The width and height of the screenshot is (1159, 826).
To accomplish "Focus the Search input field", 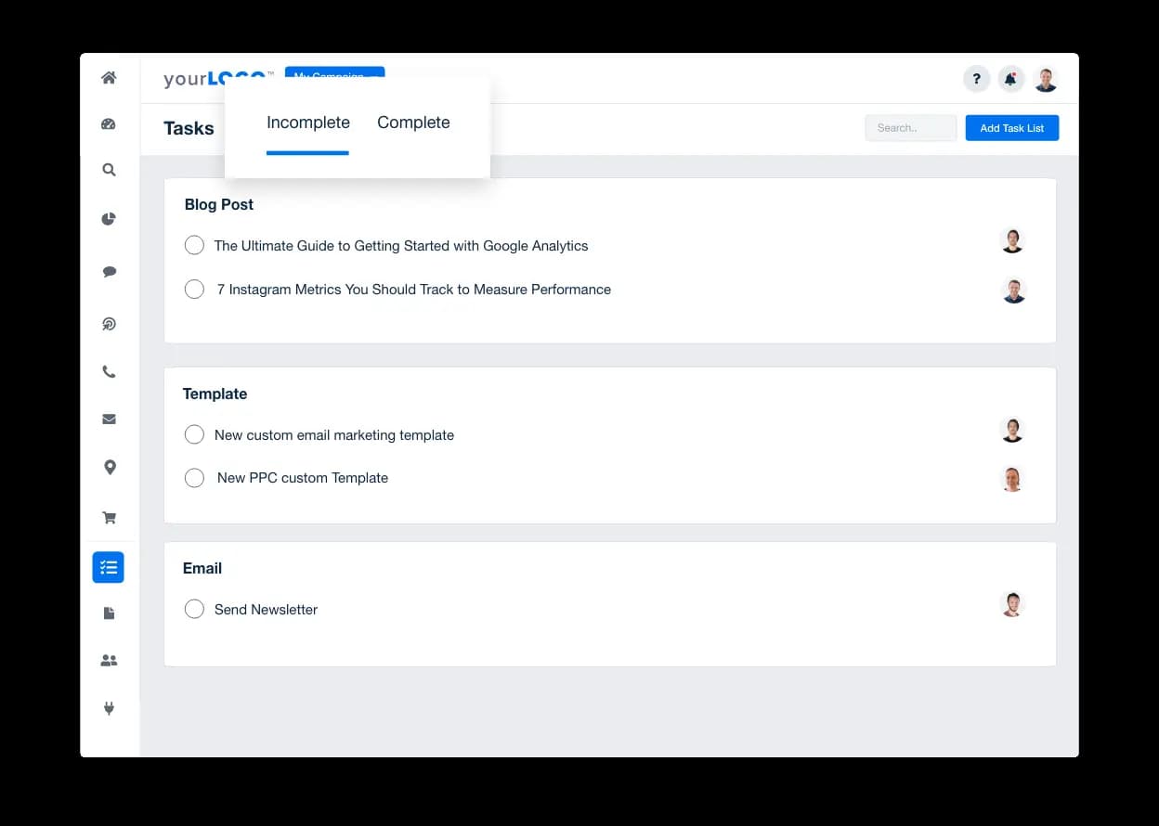I will coord(910,128).
